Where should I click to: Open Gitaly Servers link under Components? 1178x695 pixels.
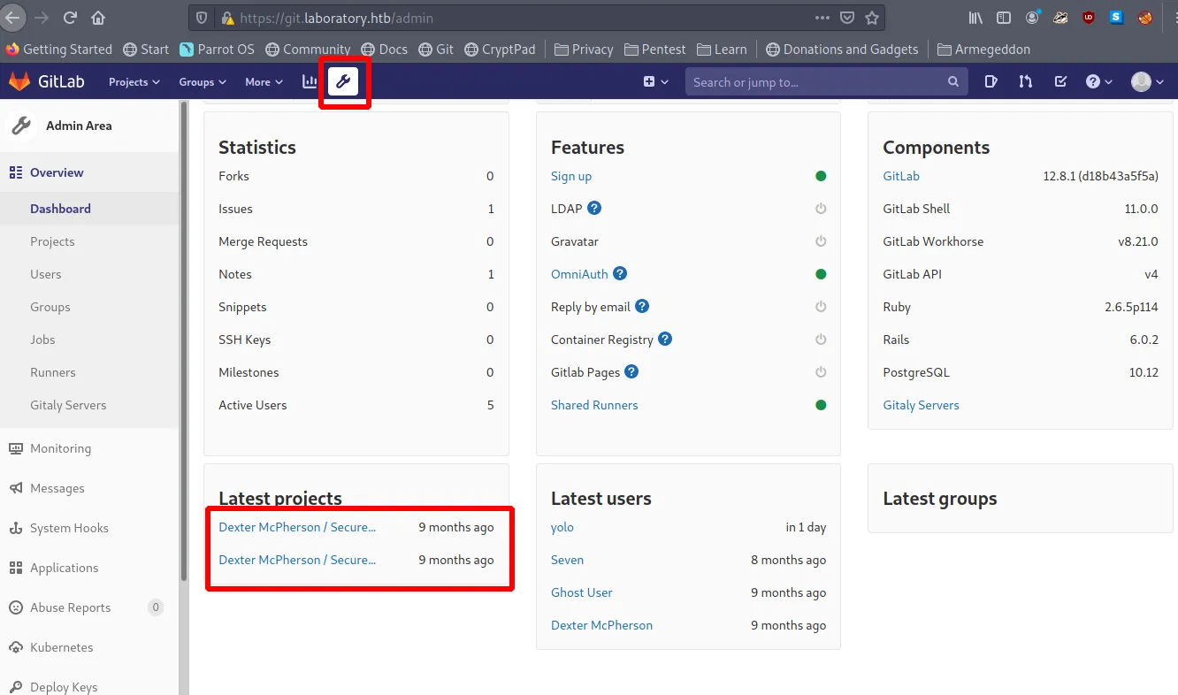click(x=921, y=405)
